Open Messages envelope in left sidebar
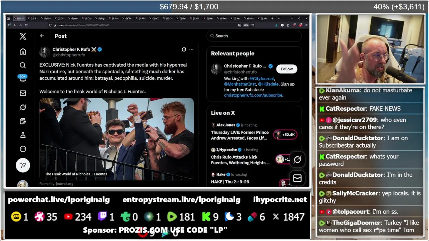429x241 pixels. (x=23, y=93)
